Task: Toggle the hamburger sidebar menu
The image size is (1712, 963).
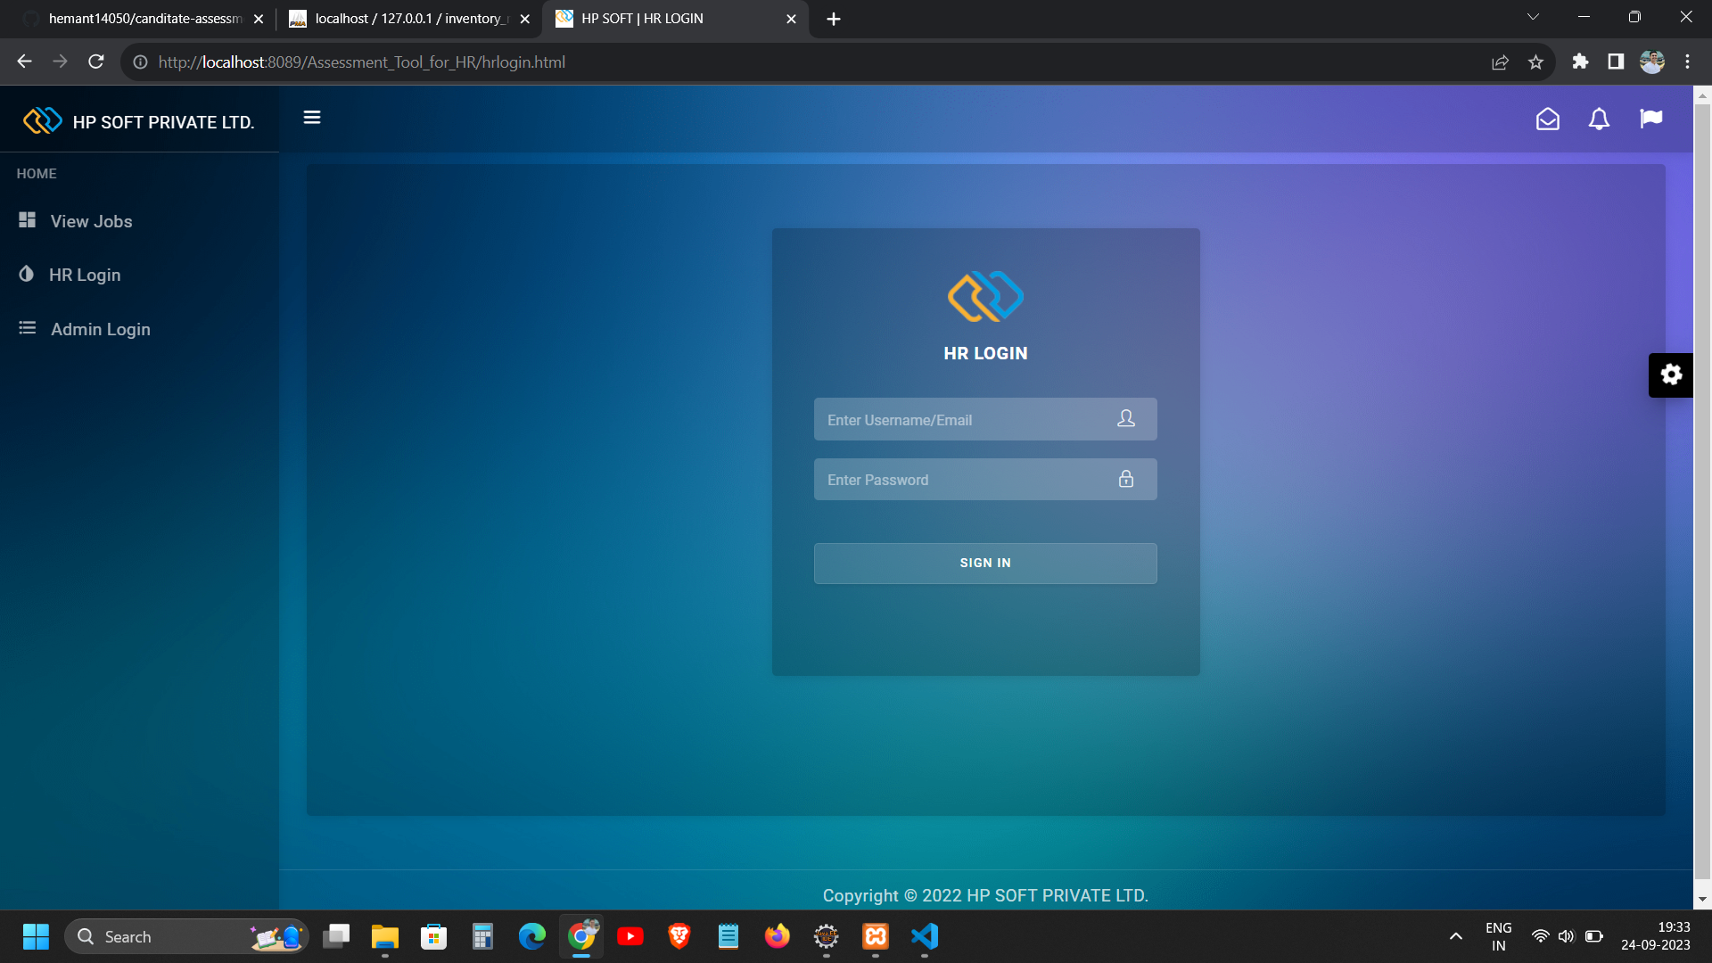Action: [x=311, y=118]
